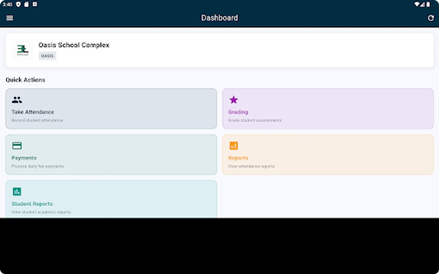The height and width of the screenshot is (274, 439).
Task: Click the Oasis School Complex logo
Action: click(23, 50)
